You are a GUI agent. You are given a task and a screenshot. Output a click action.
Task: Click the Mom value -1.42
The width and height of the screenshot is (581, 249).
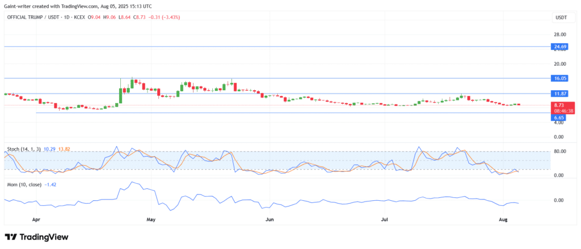(x=50, y=184)
